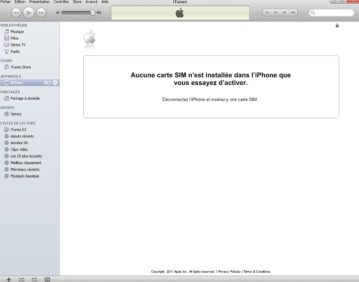Open the Avancé menu

[91, 2]
